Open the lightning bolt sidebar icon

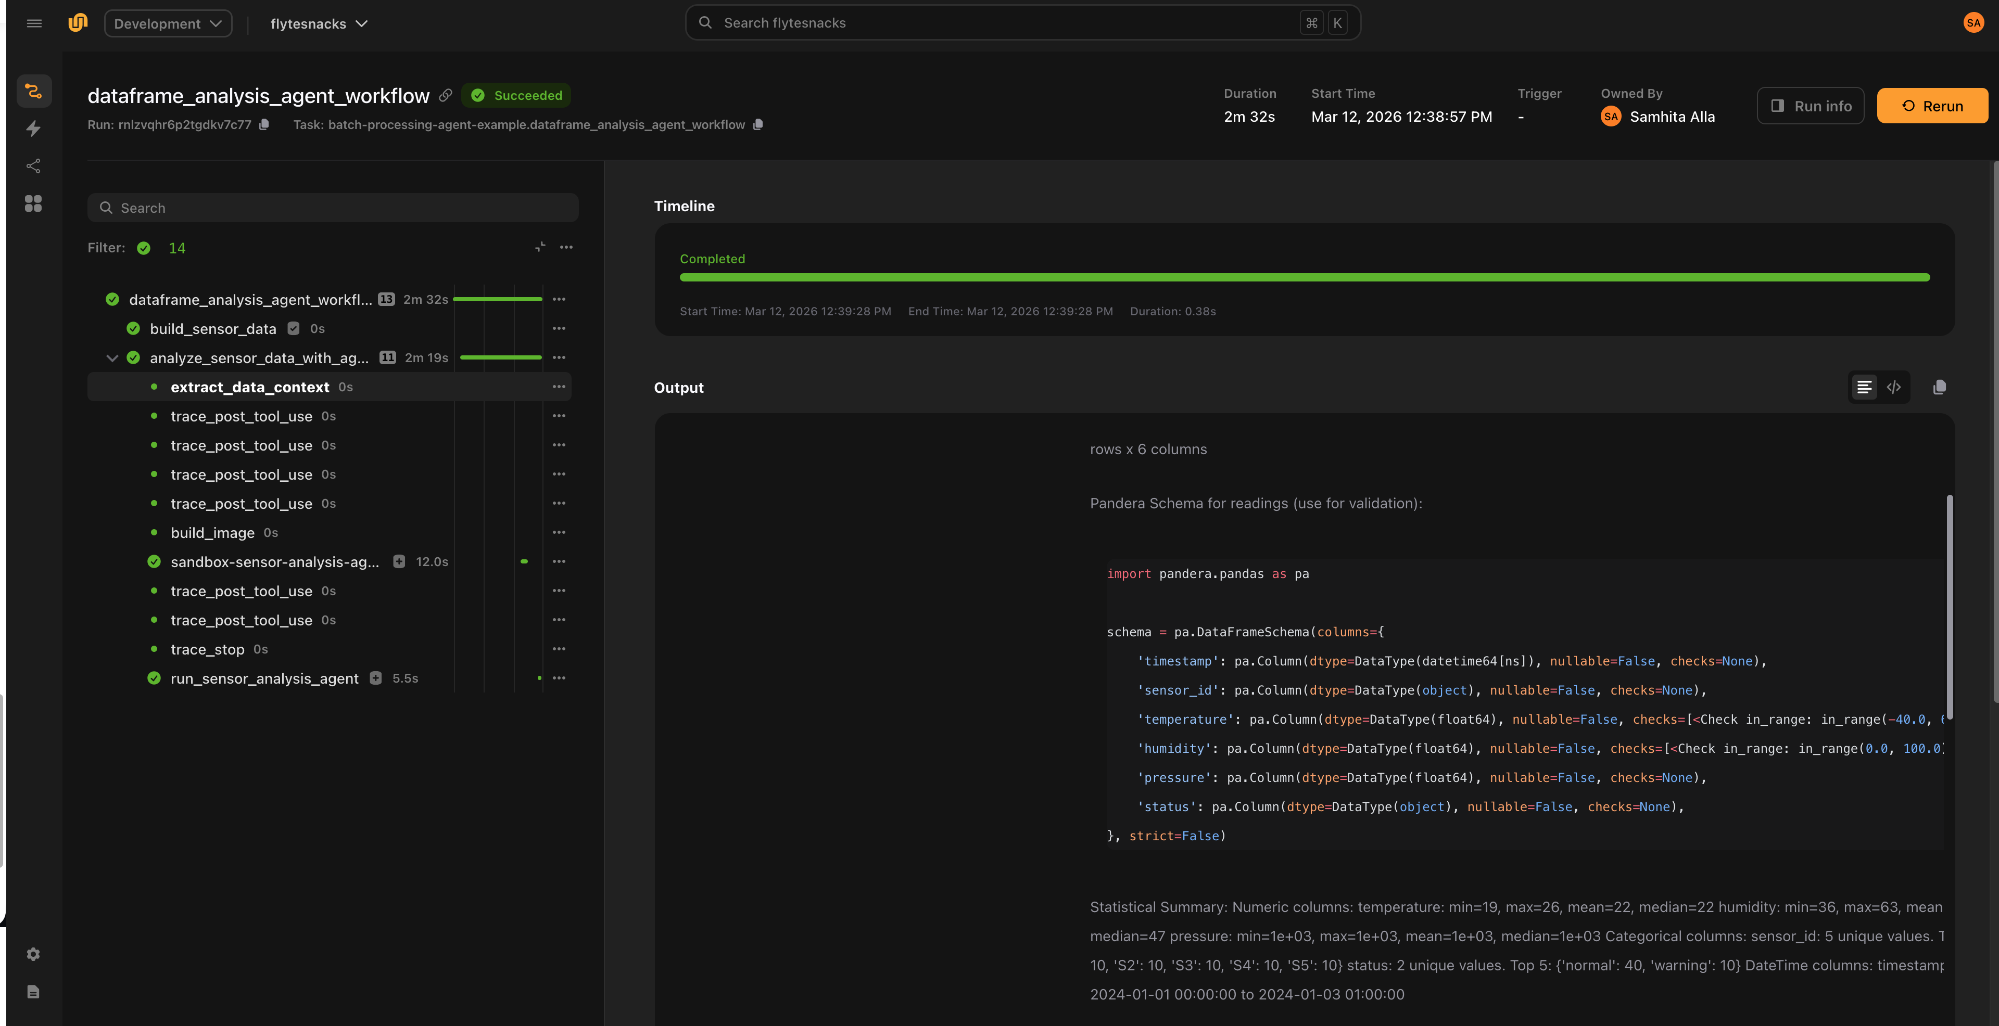[33, 129]
